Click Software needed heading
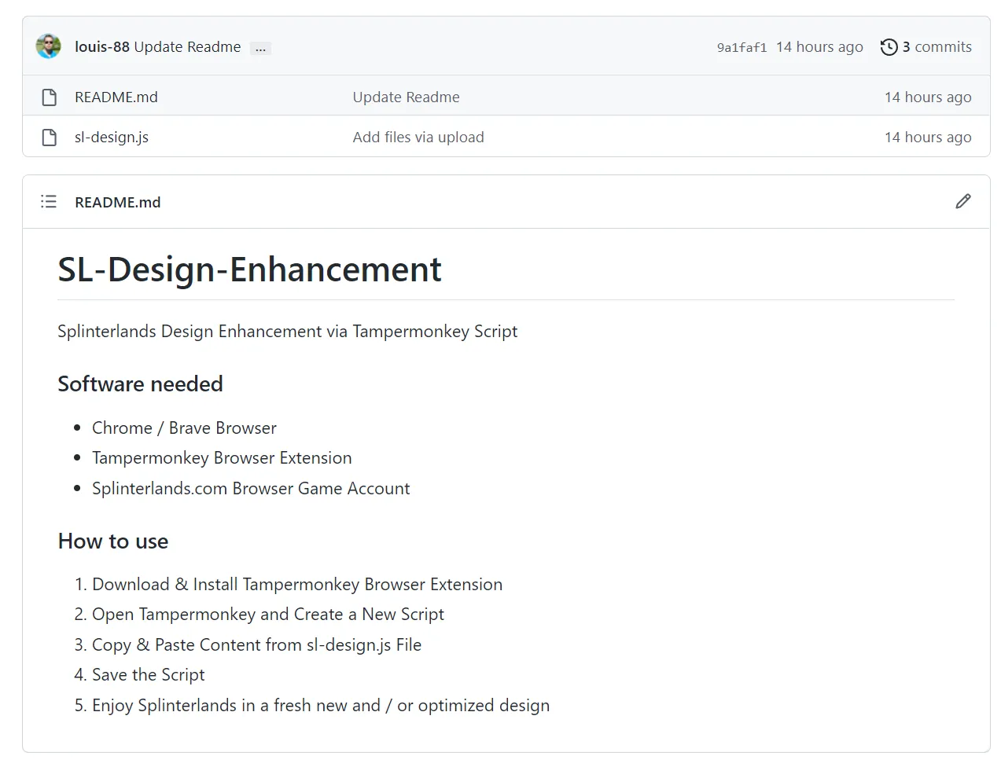The width and height of the screenshot is (1001, 767). click(140, 384)
